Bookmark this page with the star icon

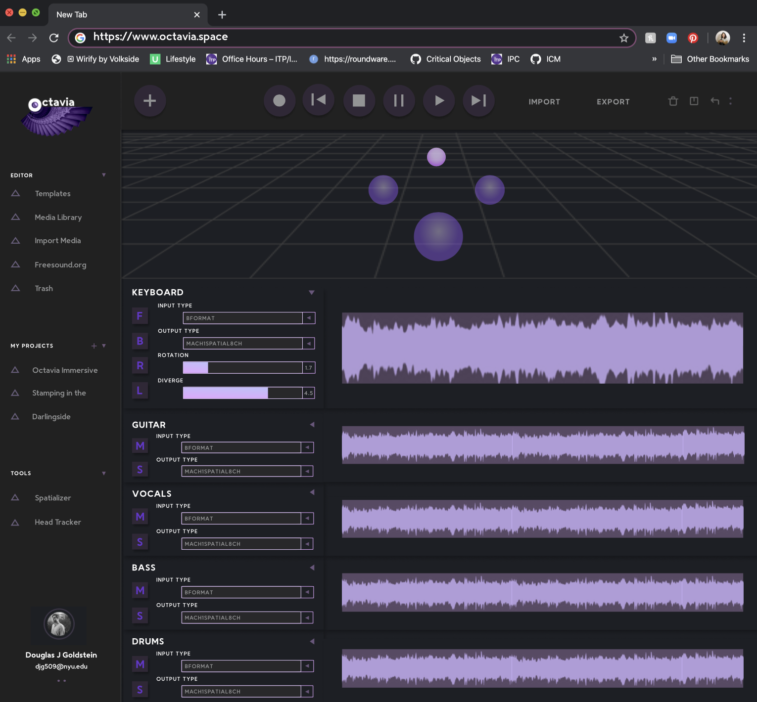[x=624, y=38]
